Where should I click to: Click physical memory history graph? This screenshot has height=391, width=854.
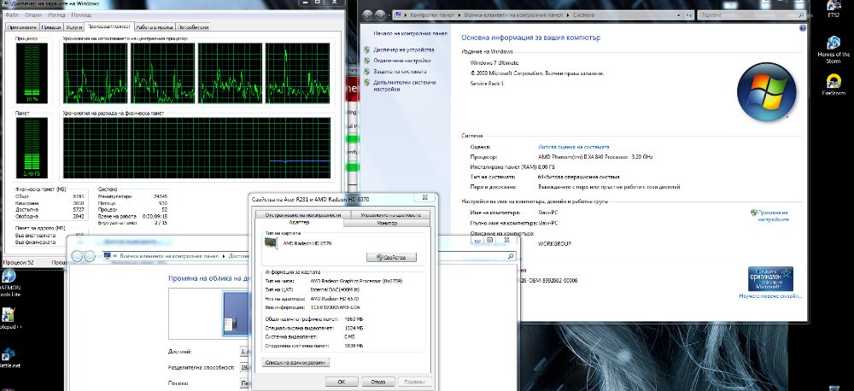196,149
